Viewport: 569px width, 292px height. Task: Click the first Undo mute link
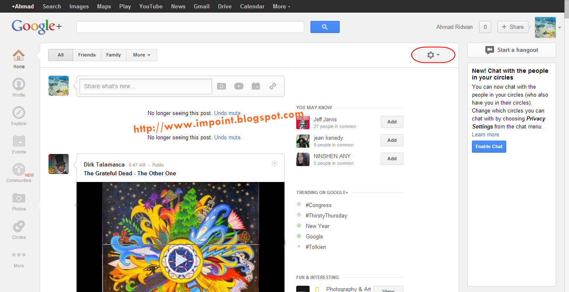228,113
